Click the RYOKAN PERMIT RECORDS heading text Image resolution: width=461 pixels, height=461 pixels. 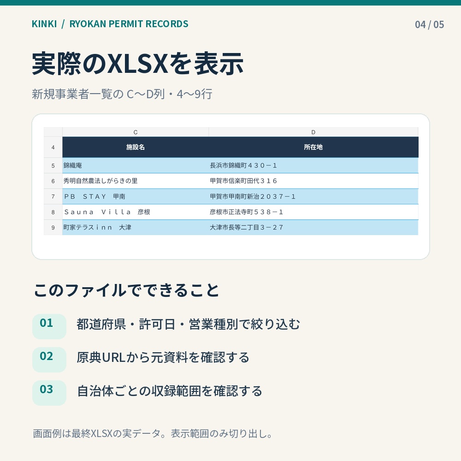(129, 24)
